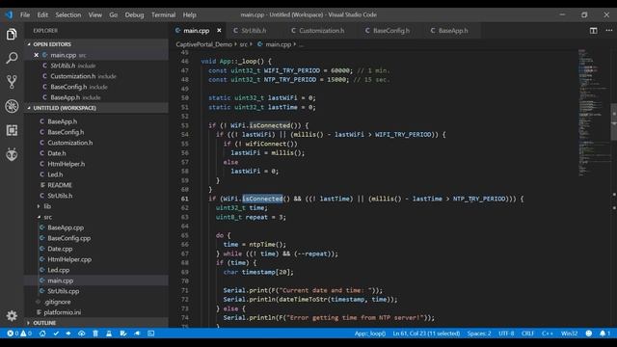Open PlatformIO Home from status bar
The image size is (617, 347).
coord(42,334)
